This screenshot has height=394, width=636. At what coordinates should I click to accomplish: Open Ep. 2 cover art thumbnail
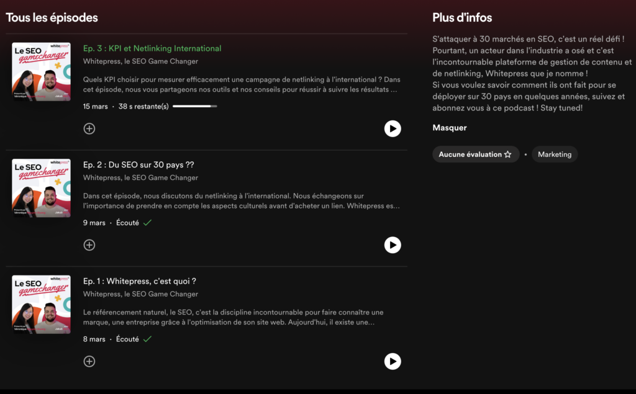coord(41,188)
